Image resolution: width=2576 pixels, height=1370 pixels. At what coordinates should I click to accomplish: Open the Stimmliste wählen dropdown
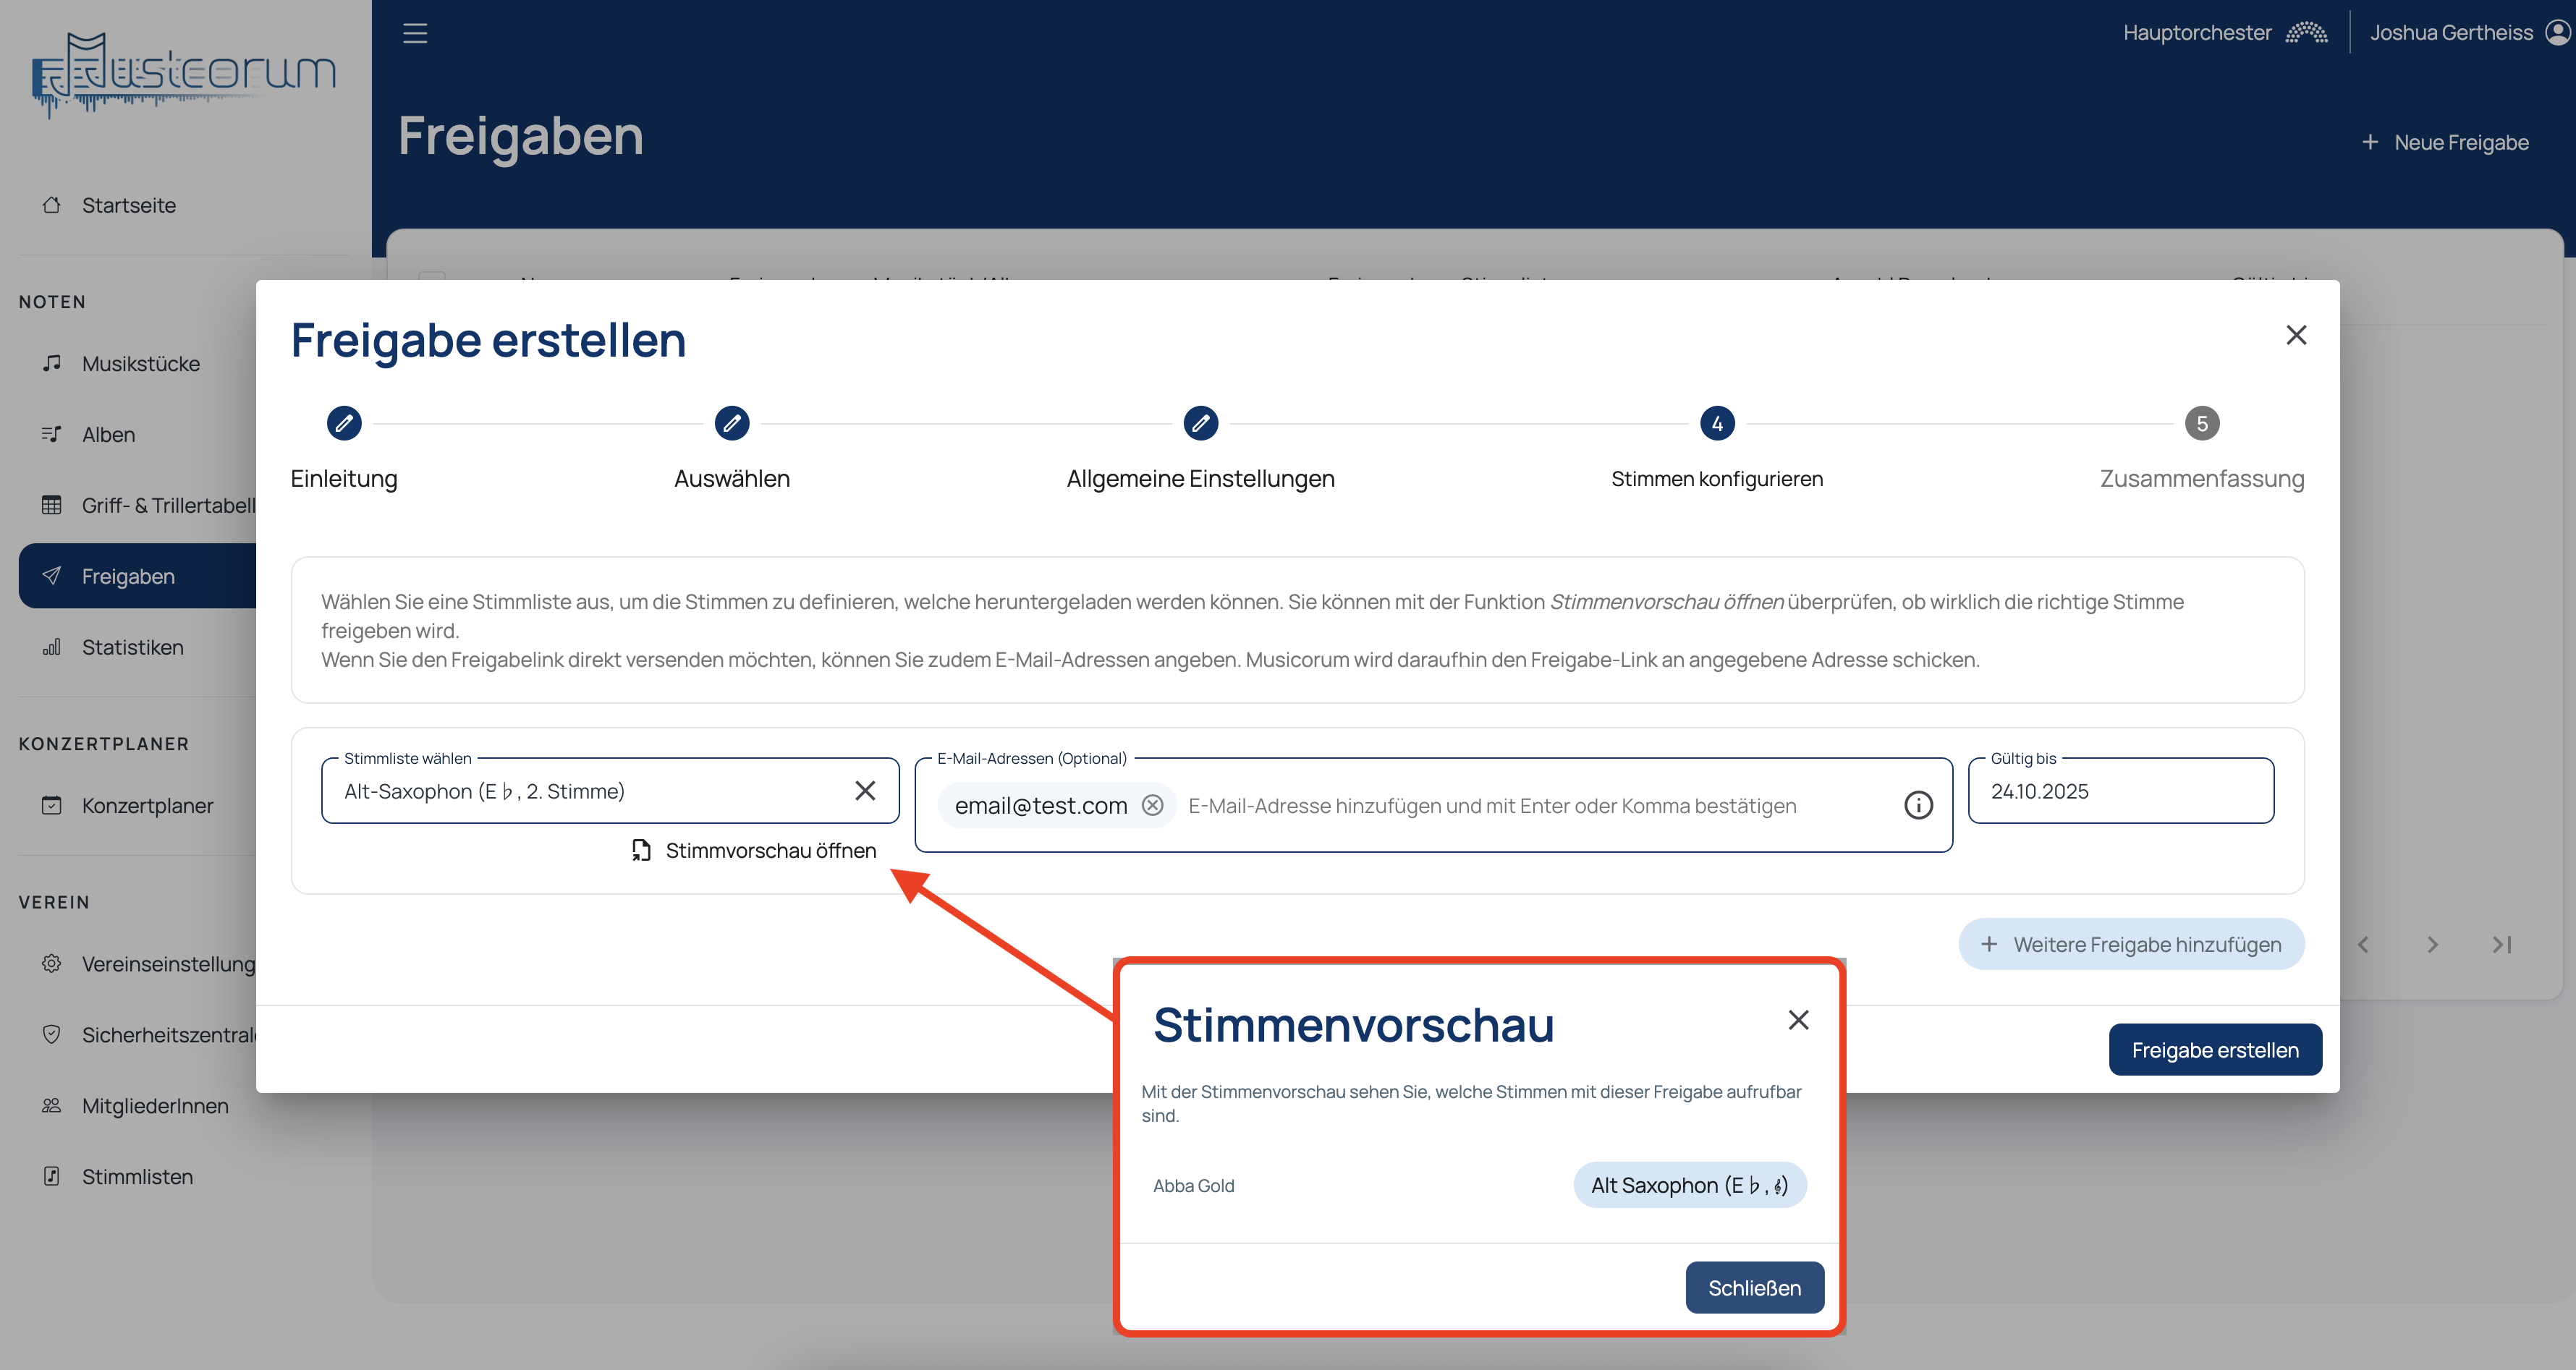(590, 791)
